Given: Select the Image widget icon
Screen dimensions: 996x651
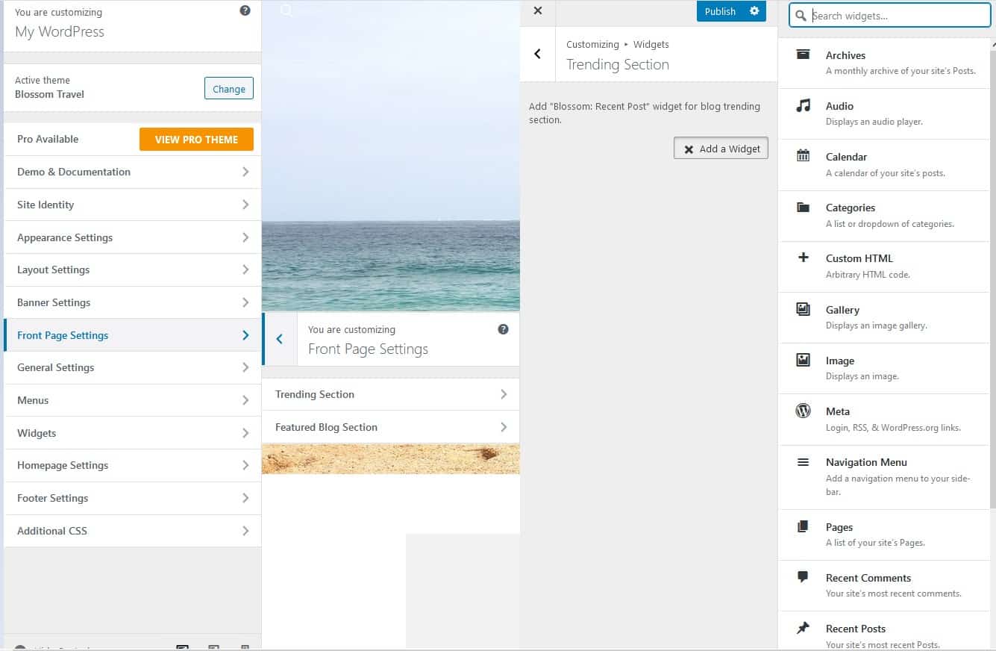Looking at the screenshot, I should 803,360.
